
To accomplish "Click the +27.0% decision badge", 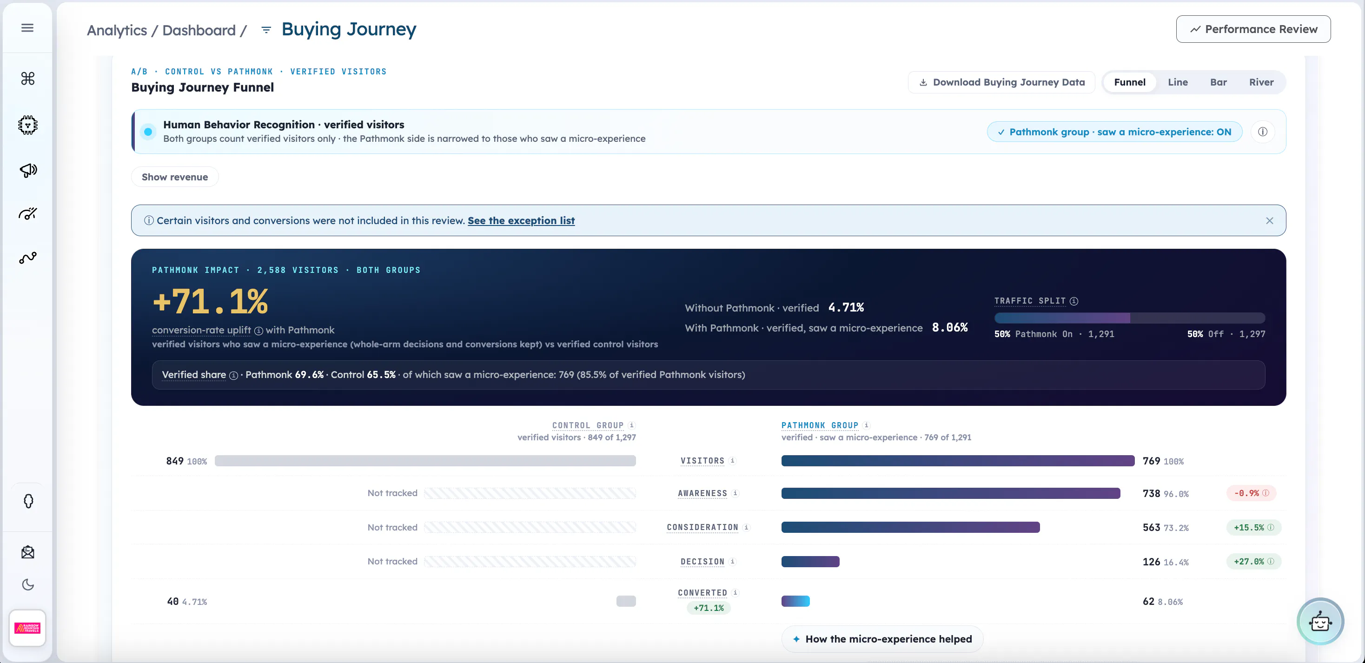I will tap(1254, 561).
